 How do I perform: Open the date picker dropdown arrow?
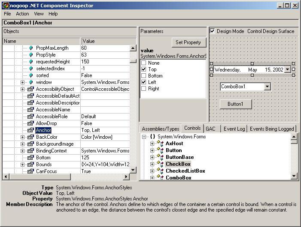coord(287,69)
